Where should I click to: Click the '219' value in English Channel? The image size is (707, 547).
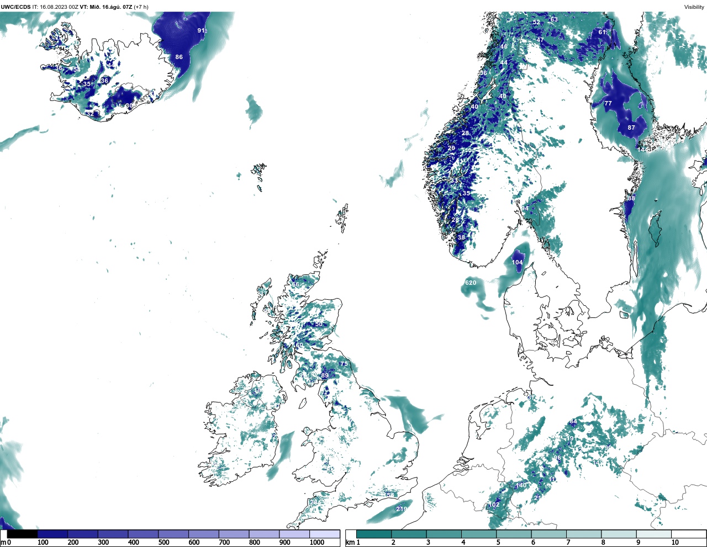click(402, 509)
